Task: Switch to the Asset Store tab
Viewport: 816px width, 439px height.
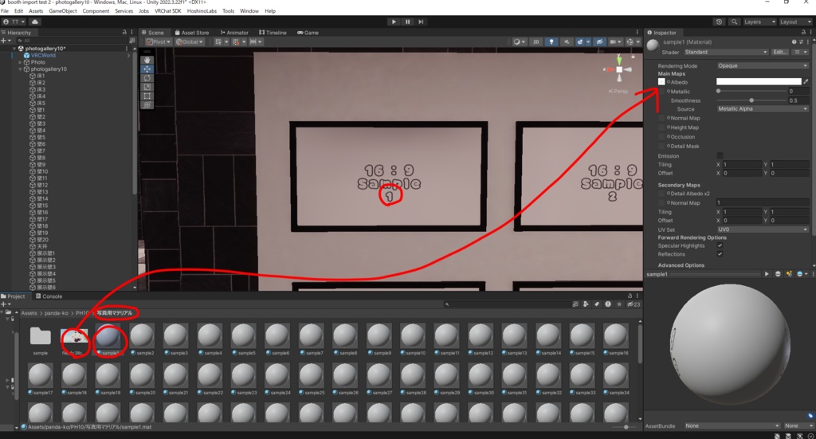Action: click(x=192, y=32)
